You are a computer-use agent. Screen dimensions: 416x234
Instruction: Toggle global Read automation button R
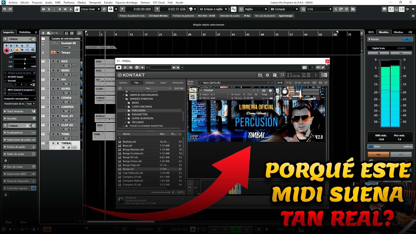pyautogui.click(x=59, y=9)
